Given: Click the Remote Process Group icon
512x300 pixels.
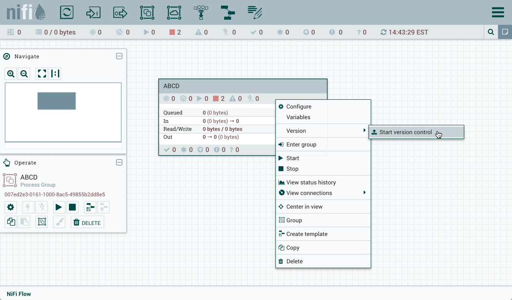Looking at the screenshot, I should point(174,12).
